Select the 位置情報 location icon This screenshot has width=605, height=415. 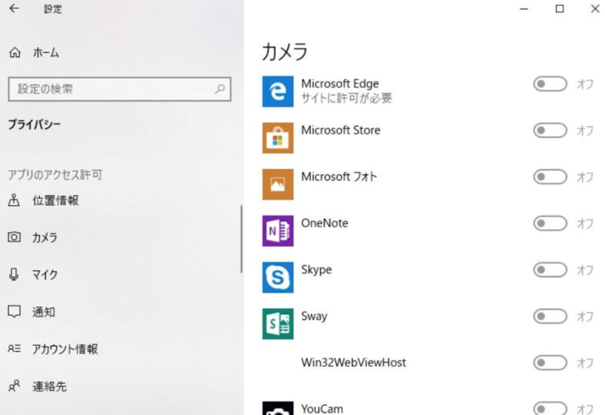point(14,200)
